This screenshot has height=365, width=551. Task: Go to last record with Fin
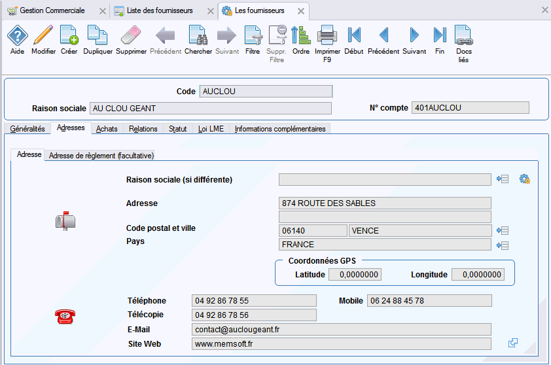(x=440, y=36)
